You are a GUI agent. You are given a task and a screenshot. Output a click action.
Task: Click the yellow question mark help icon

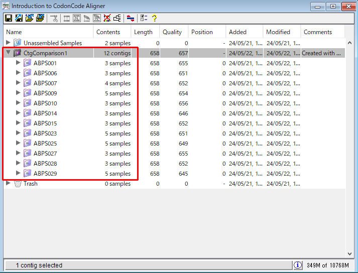pyautogui.click(x=155, y=19)
